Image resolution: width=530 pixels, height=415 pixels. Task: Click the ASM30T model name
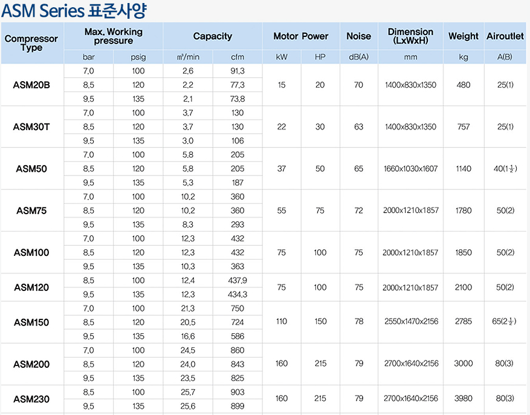tap(31, 126)
